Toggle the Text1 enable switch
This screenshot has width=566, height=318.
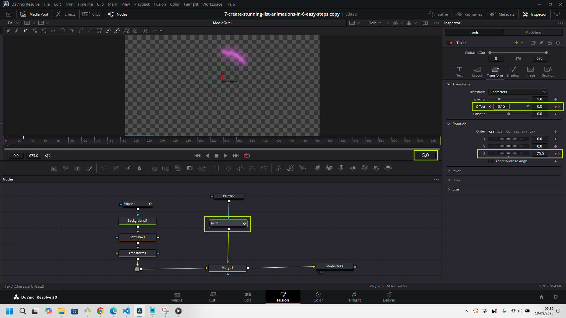(x=450, y=43)
